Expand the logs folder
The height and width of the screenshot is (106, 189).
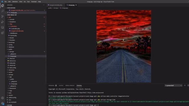tap(11, 91)
